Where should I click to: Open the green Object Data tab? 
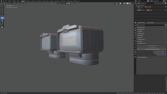[135, 52]
